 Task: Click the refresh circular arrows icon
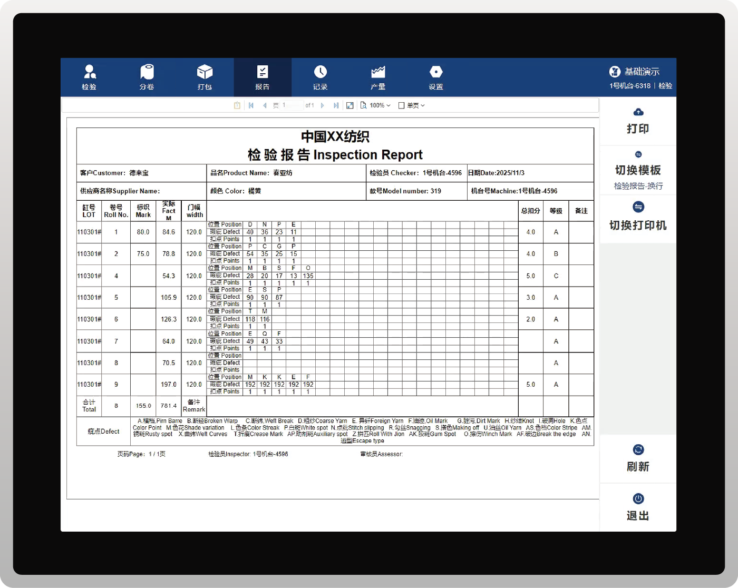click(x=638, y=449)
